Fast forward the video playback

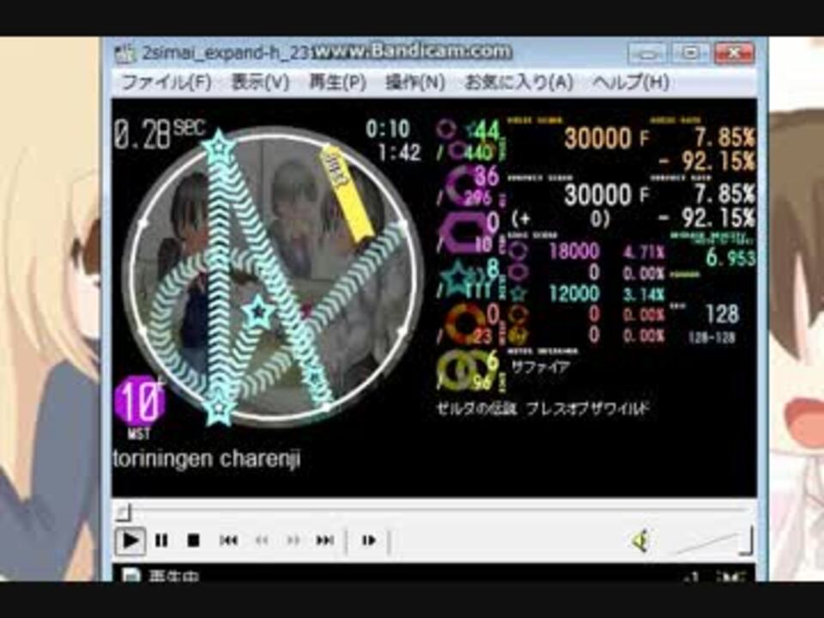pos(293,540)
